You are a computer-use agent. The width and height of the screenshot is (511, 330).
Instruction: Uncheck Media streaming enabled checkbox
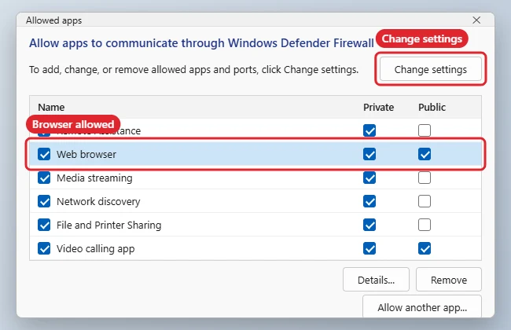click(x=44, y=178)
